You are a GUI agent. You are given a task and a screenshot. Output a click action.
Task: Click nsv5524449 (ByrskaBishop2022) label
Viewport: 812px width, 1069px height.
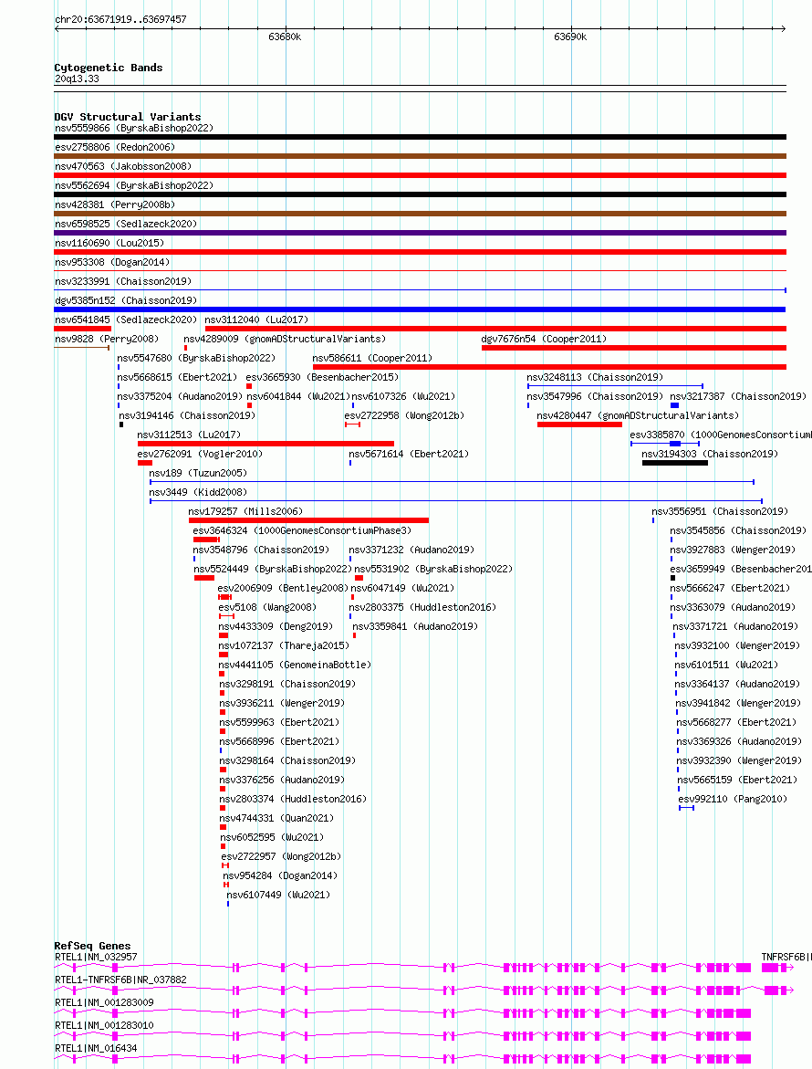(273, 569)
